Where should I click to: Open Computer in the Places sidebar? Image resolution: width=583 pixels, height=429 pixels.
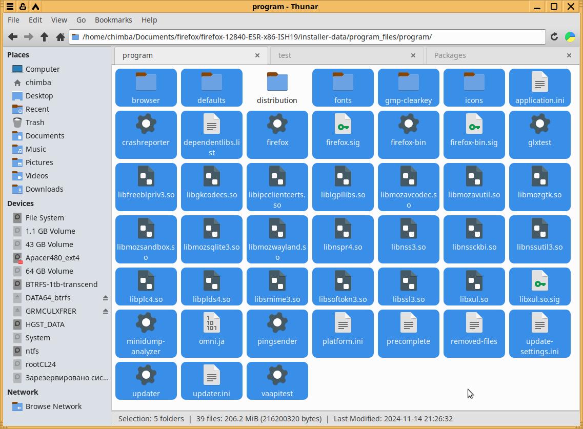coord(57,69)
